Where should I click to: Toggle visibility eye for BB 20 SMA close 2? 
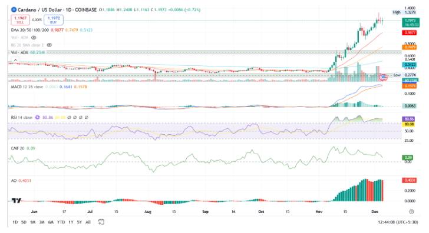point(49,45)
